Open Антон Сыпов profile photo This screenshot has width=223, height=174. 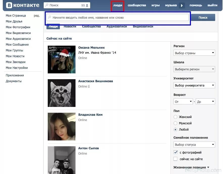pyautogui.click(x=62, y=160)
